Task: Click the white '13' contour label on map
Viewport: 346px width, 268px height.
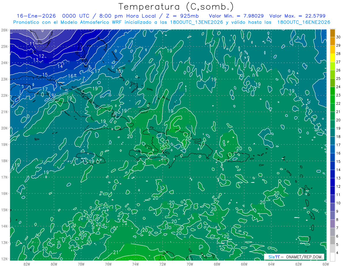Action: coord(36,60)
